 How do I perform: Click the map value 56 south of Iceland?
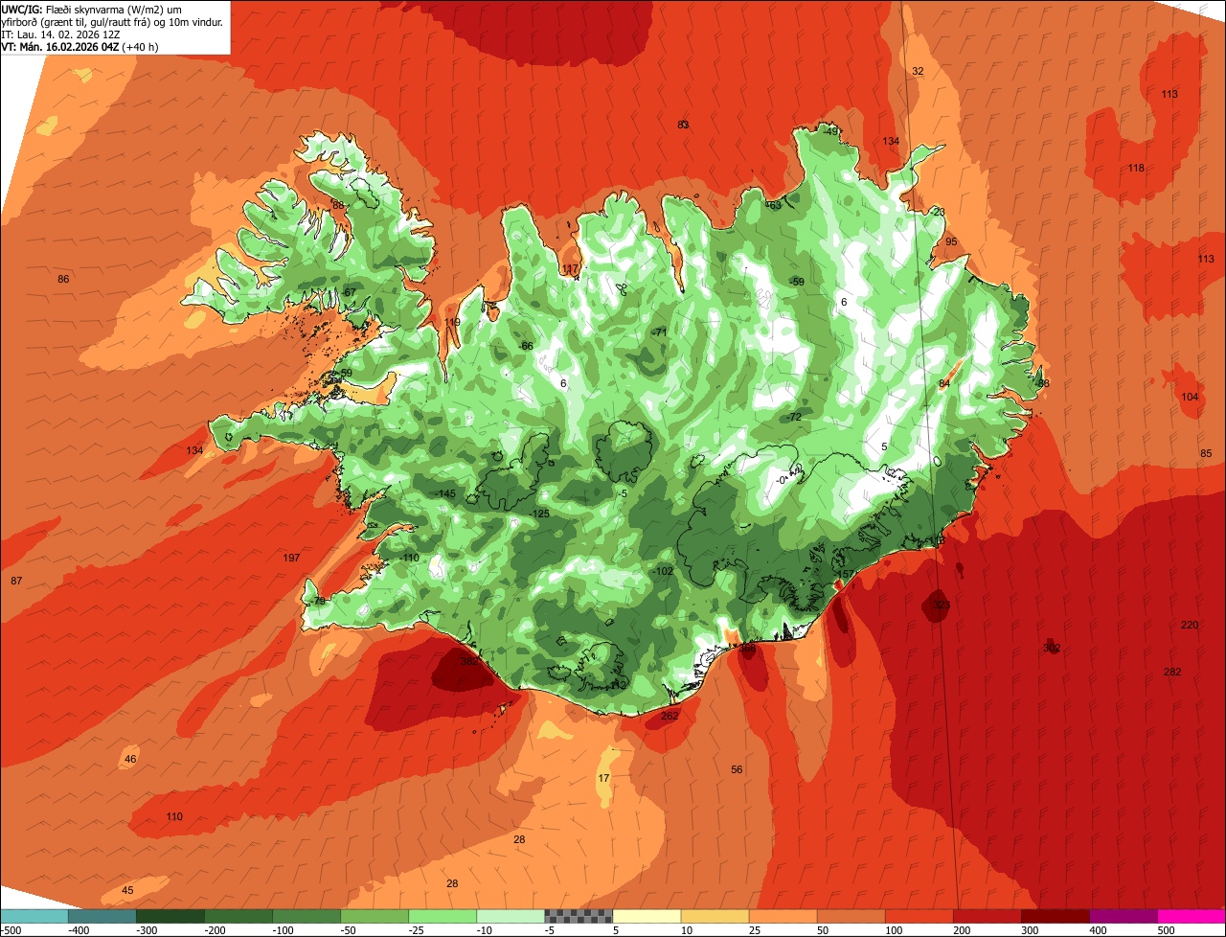pyautogui.click(x=737, y=769)
